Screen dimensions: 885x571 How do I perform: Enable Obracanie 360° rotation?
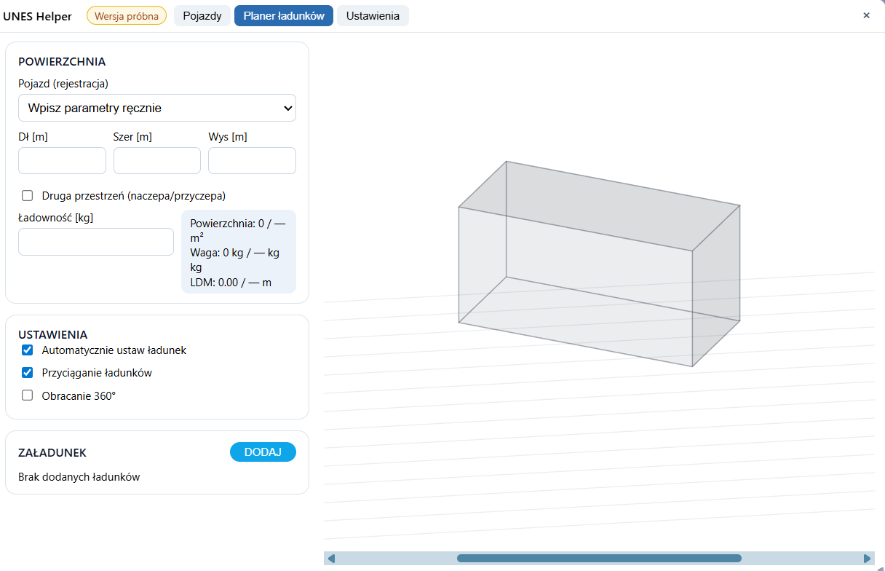(28, 395)
